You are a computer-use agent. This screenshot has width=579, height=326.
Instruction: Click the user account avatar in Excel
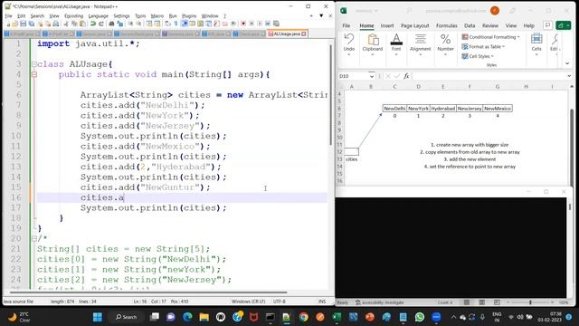495,11
